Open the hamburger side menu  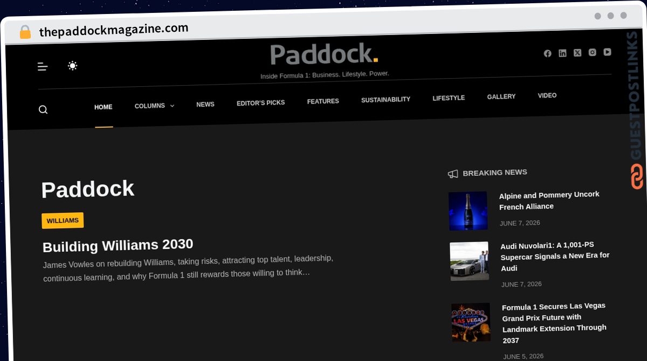[43, 67]
